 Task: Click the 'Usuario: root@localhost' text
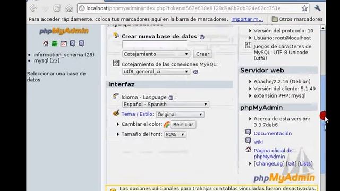(x=282, y=38)
